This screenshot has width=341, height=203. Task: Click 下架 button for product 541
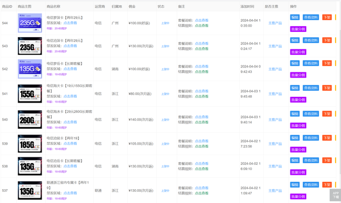coord(327,88)
